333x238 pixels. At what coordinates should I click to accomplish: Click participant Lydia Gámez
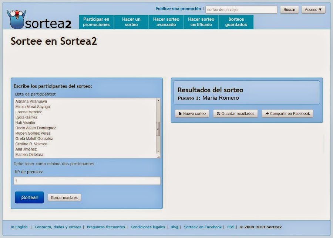coord(26,117)
